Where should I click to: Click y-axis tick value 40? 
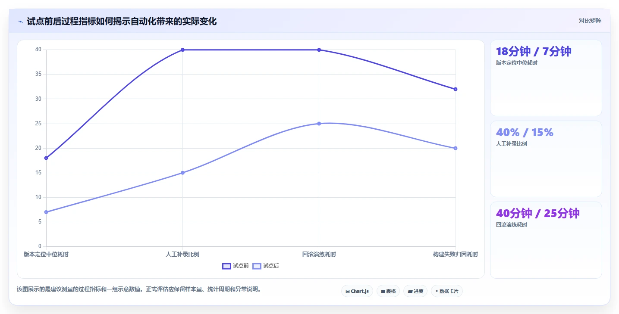click(x=38, y=50)
